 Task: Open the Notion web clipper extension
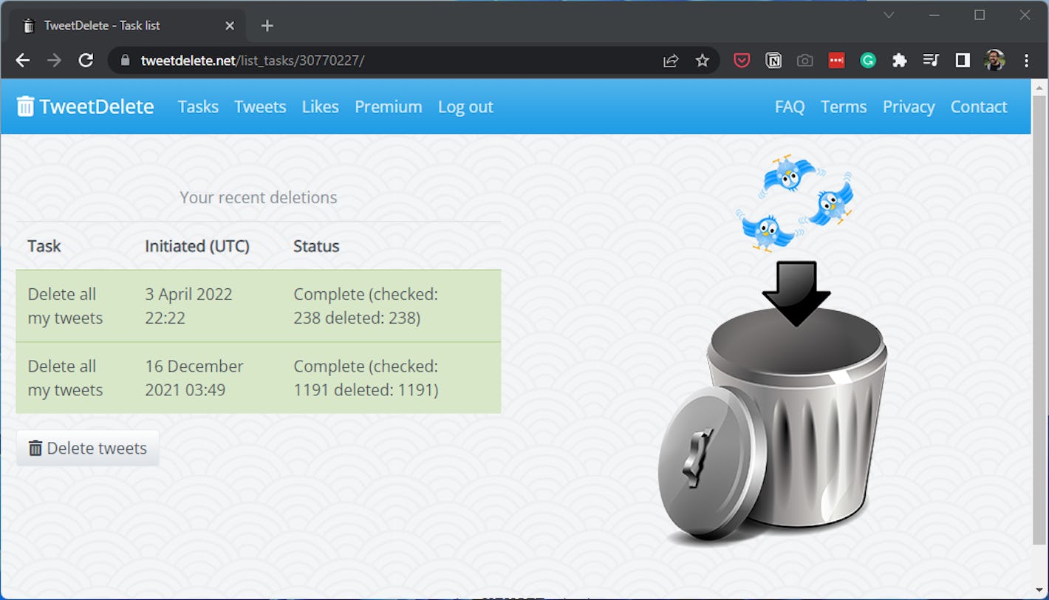click(x=773, y=61)
